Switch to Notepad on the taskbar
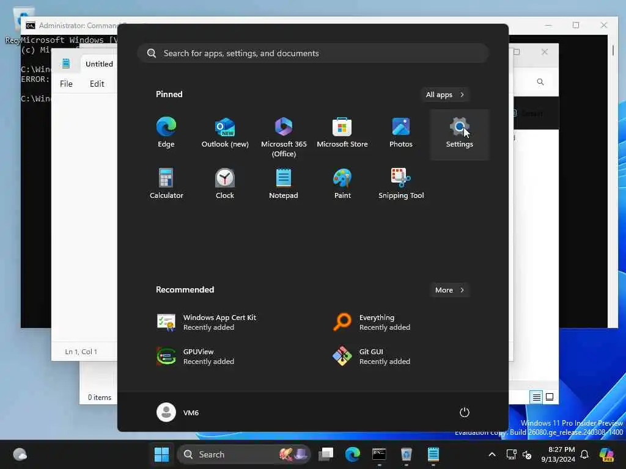The image size is (626, 469). coord(433,454)
